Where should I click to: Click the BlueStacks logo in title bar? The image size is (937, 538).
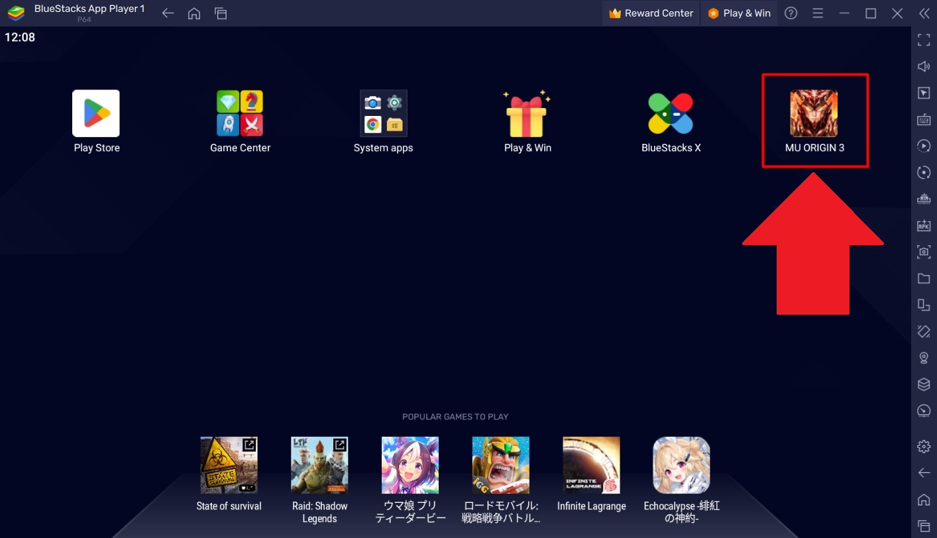coord(17,13)
